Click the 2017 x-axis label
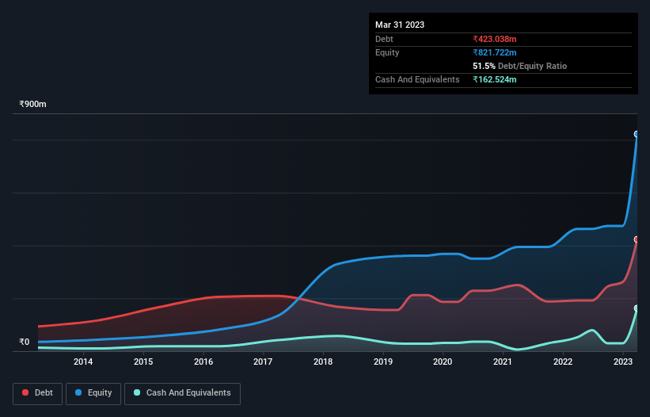650x417 pixels. [x=263, y=362]
